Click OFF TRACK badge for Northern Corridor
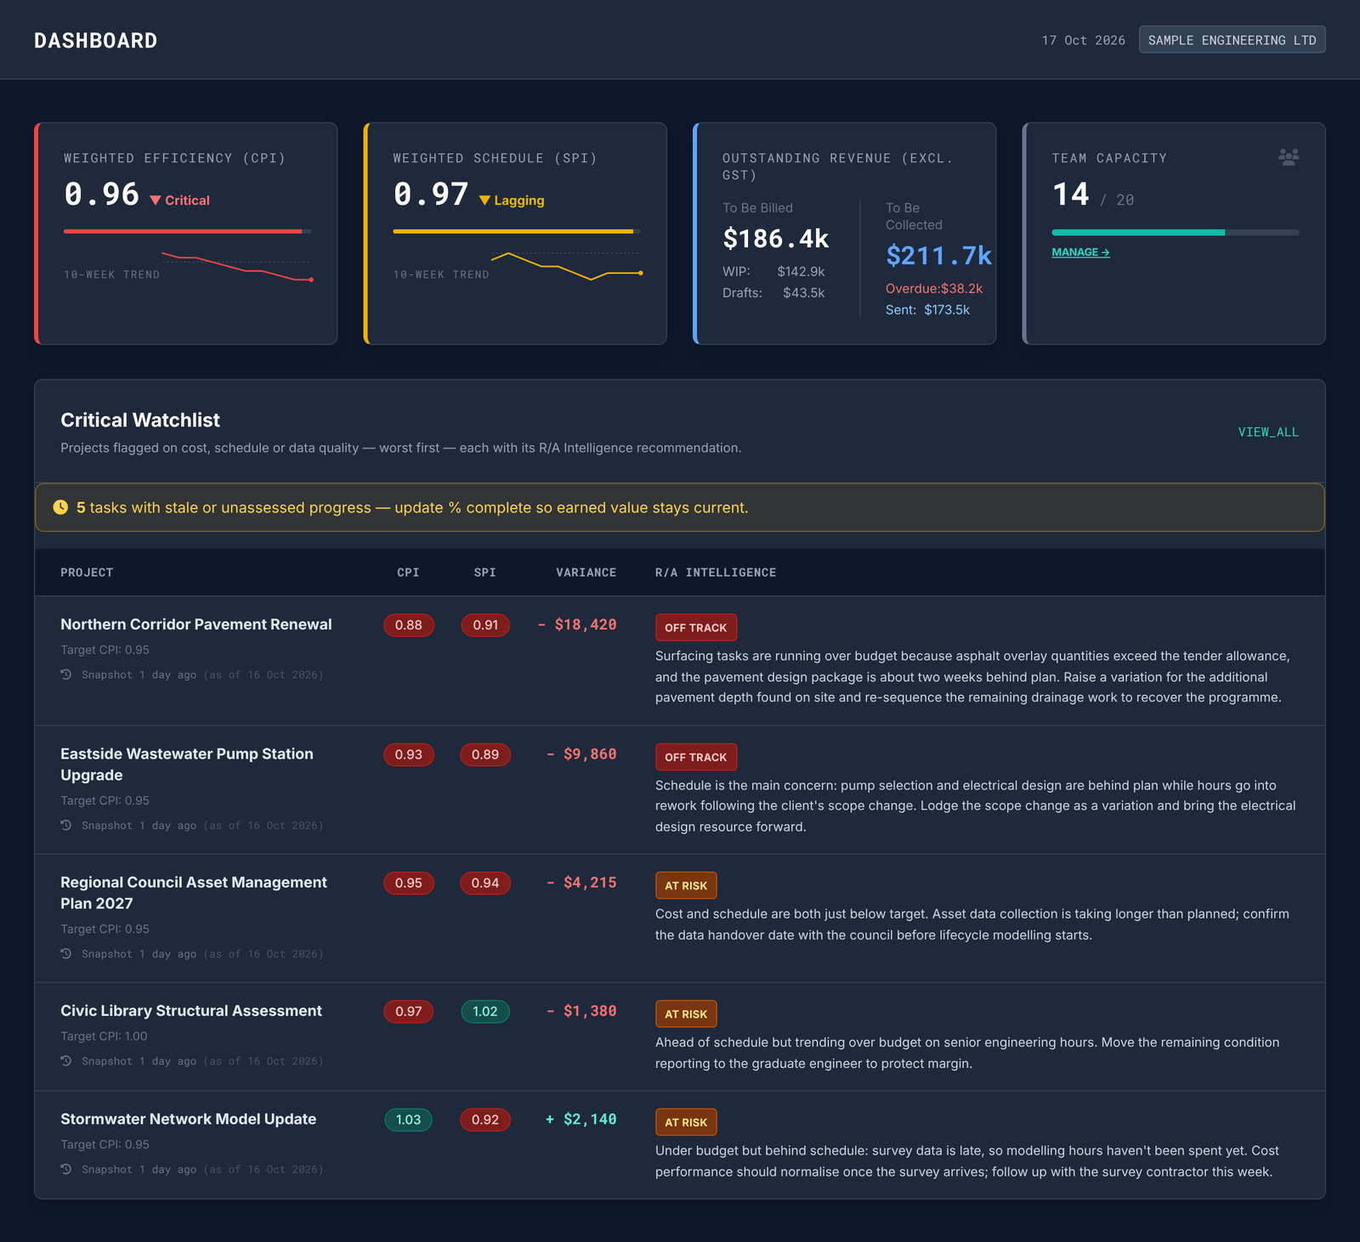This screenshot has width=1360, height=1242. click(x=696, y=628)
